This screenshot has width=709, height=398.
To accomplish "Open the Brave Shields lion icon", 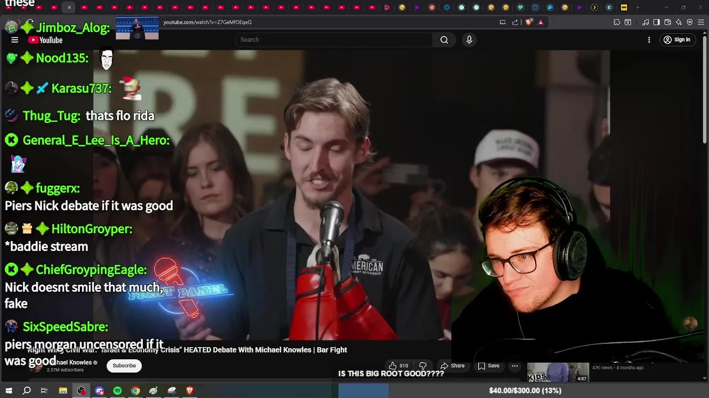I will click(528, 22).
